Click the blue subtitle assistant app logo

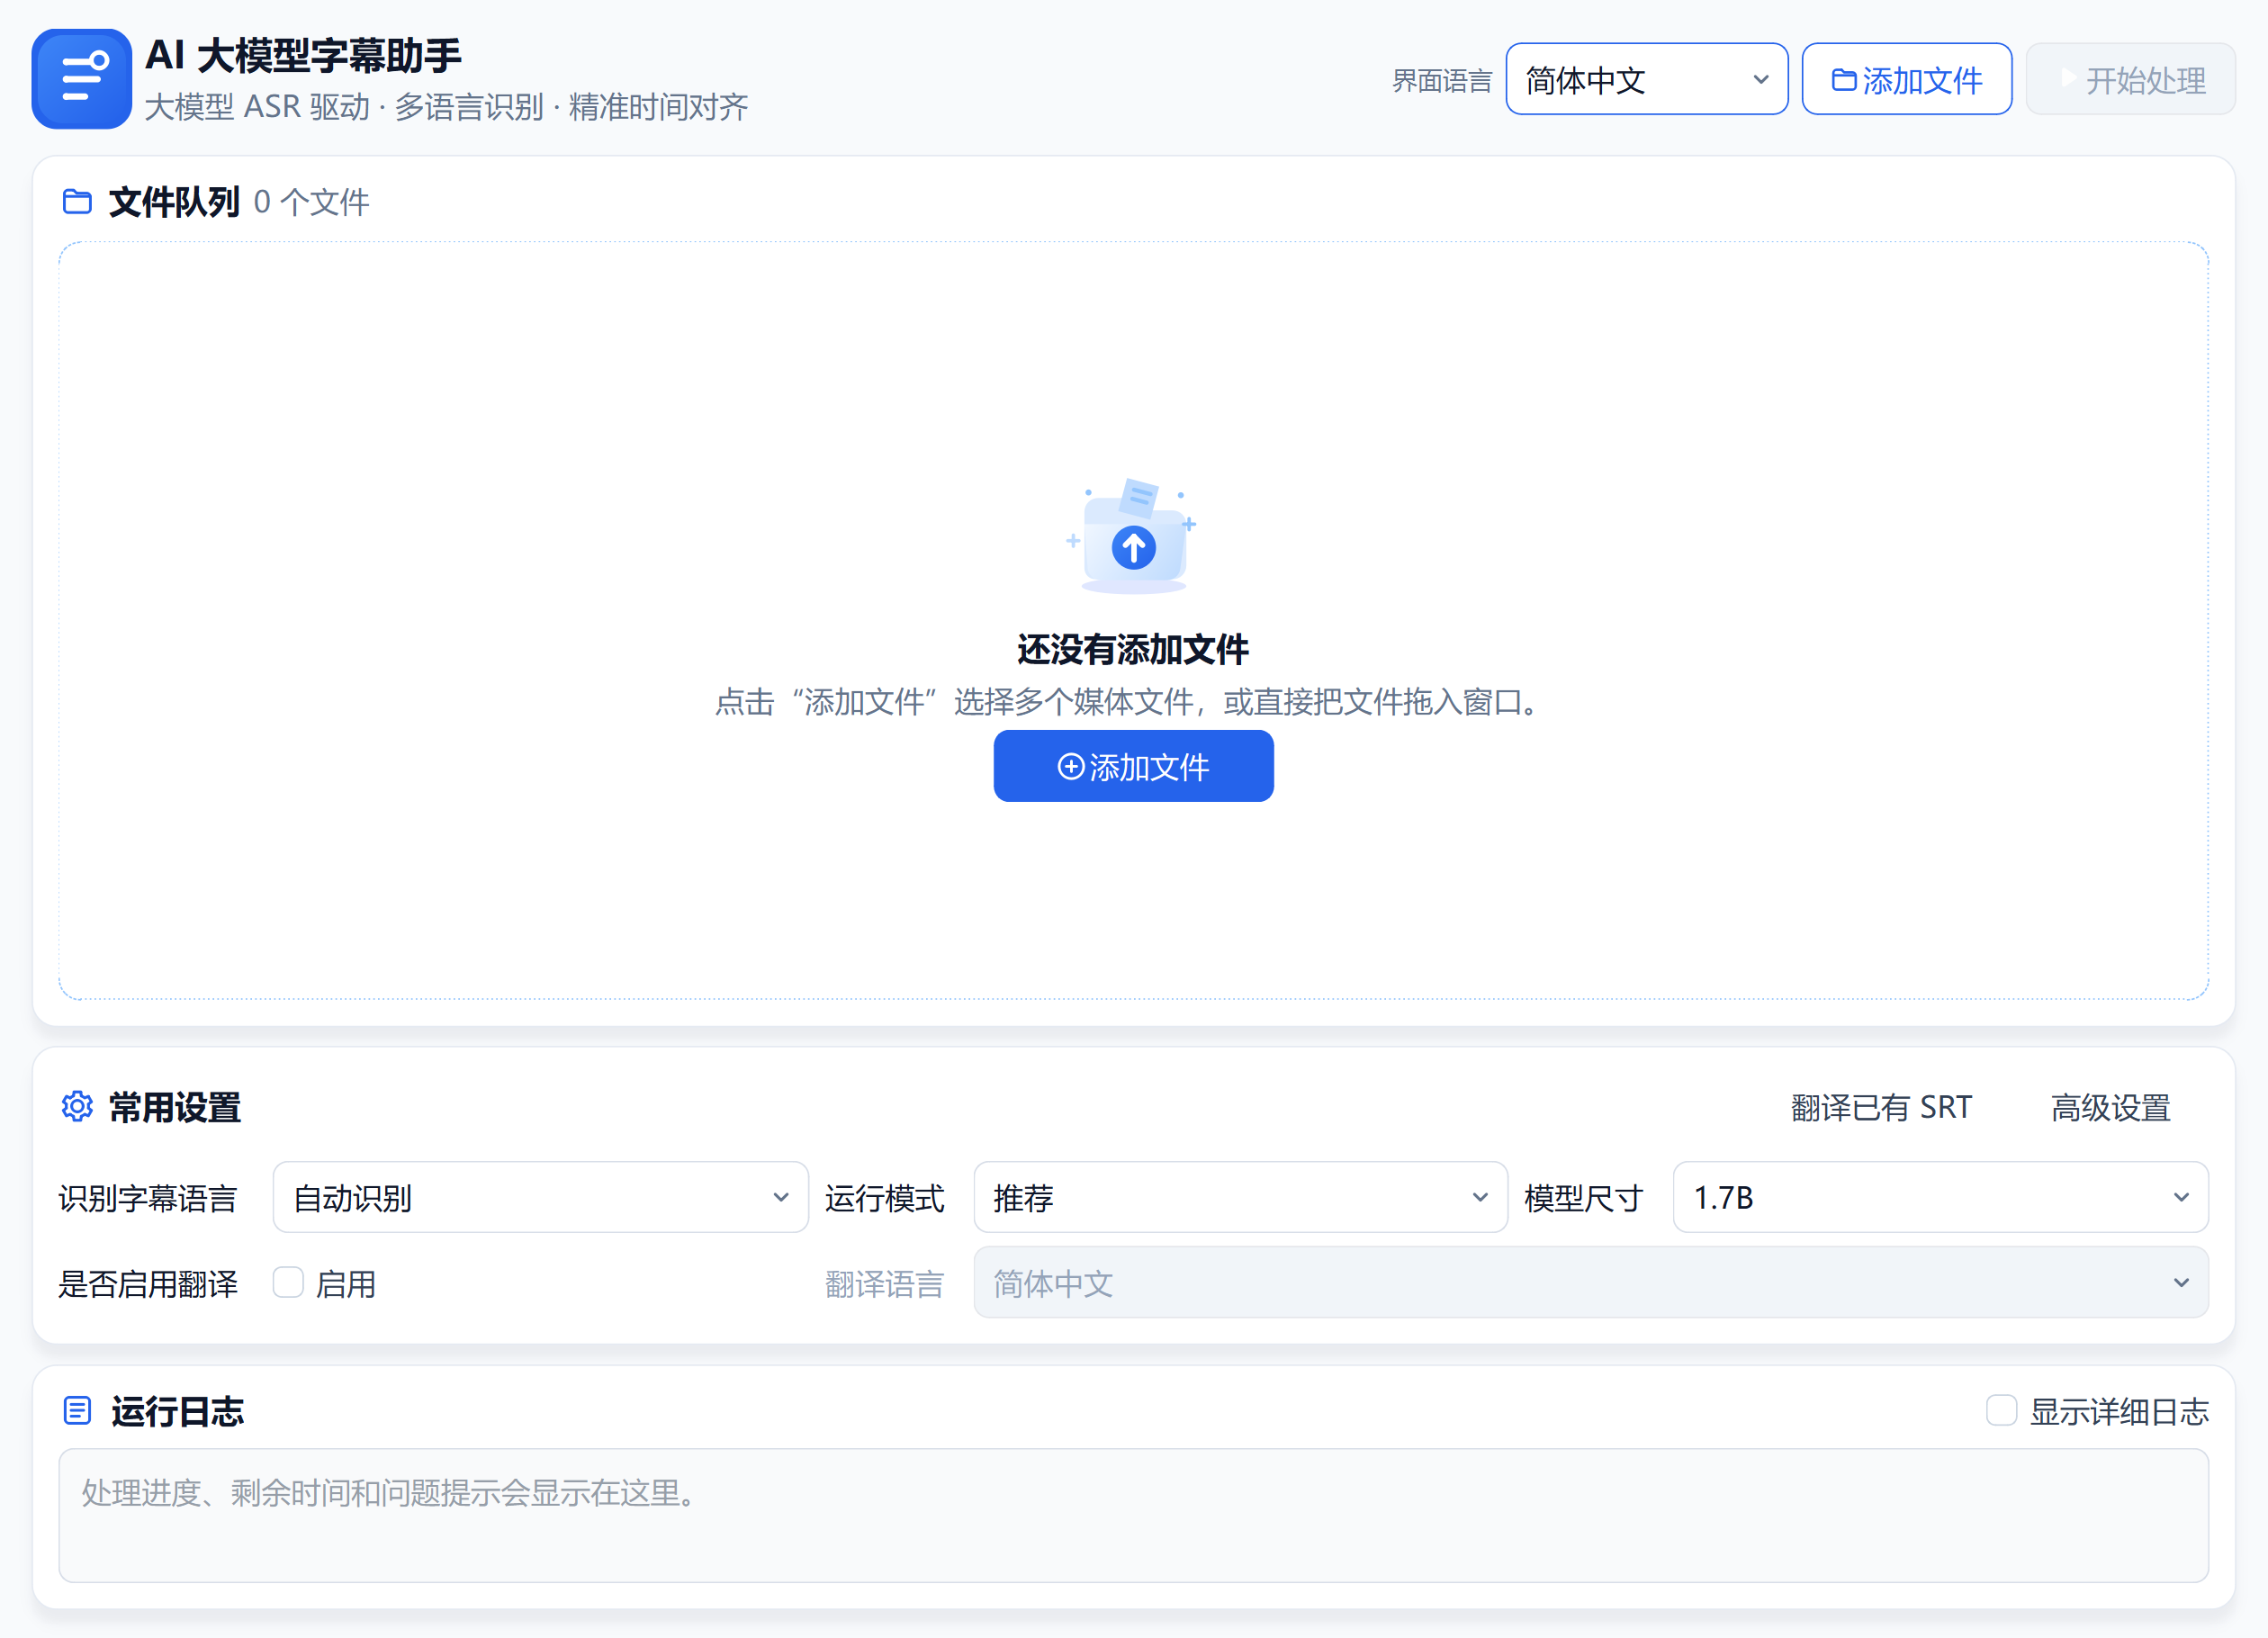tap(81, 79)
